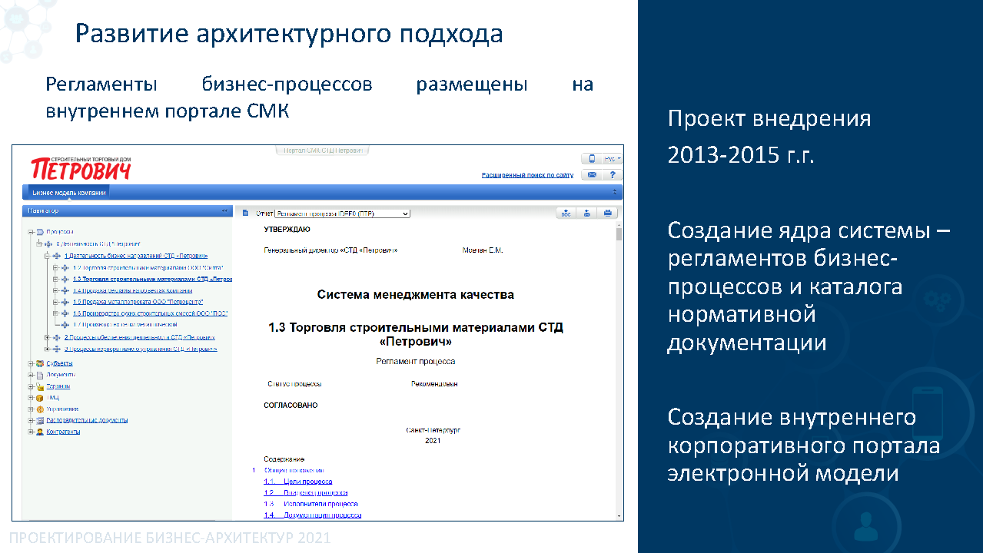Click the scrollbar down arrow in report pane
Viewport: 983px width, 553px height.
pyautogui.click(x=619, y=515)
